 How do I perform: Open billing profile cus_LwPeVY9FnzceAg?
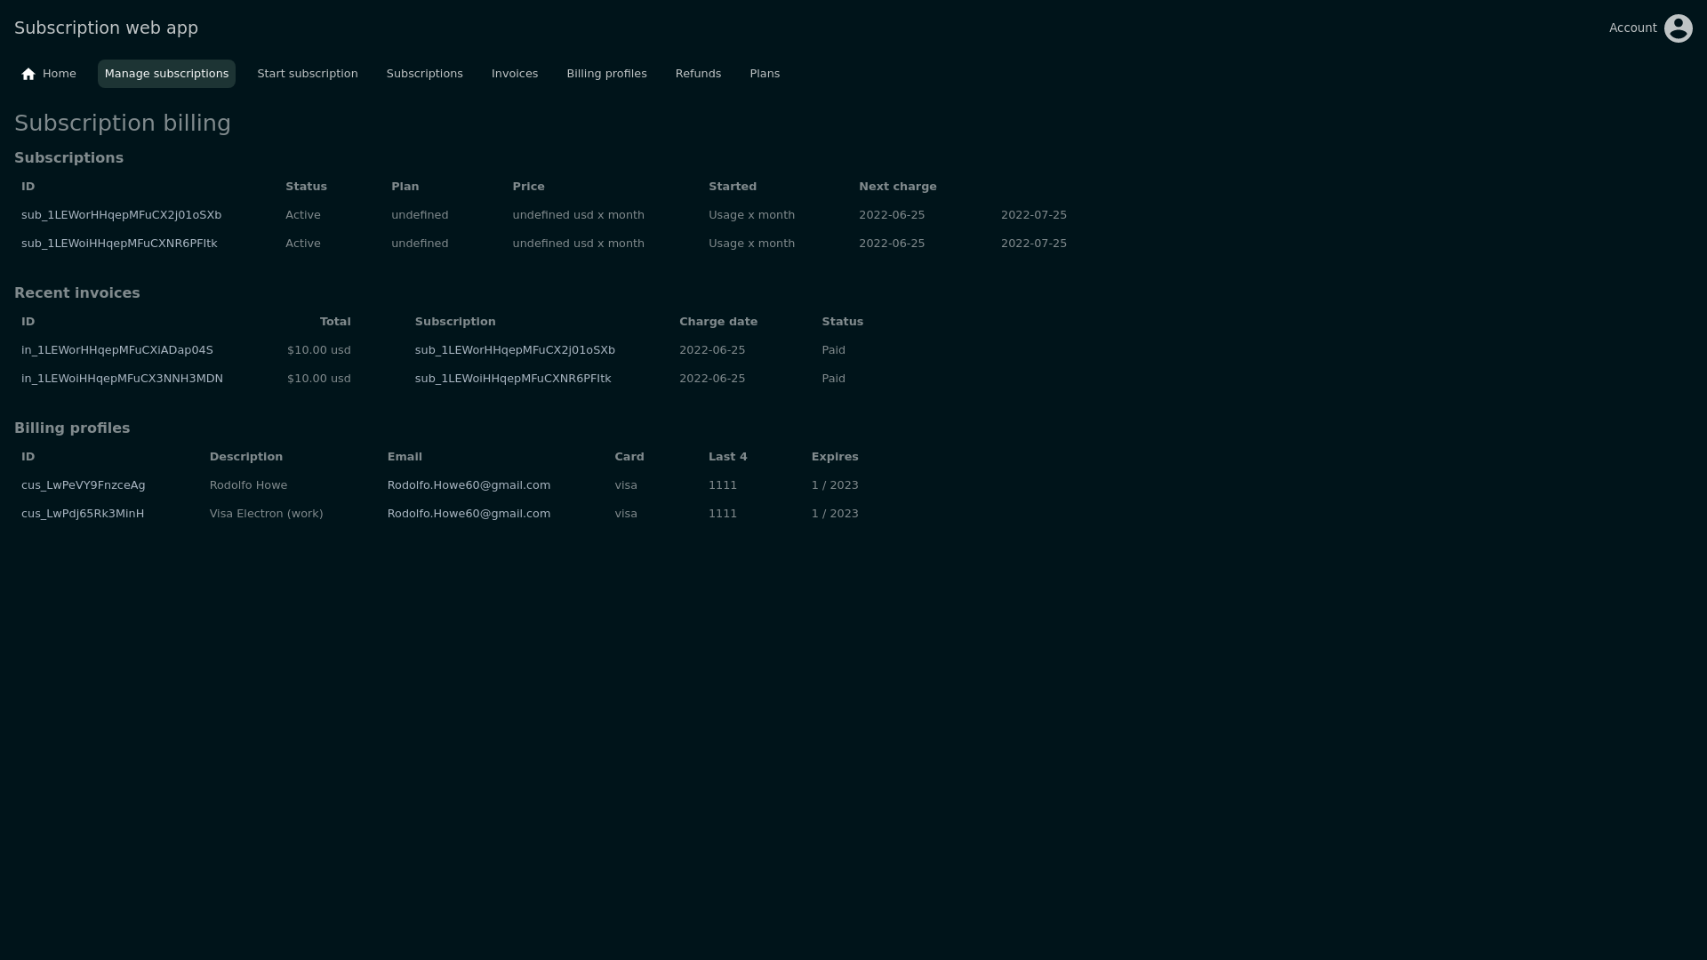[84, 485]
